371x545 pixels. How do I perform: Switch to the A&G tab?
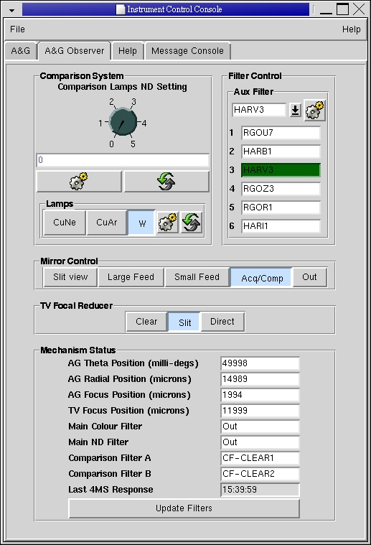click(21, 51)
